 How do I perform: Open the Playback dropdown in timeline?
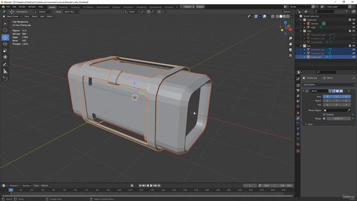pyautogui.click(x=15, y=185)
